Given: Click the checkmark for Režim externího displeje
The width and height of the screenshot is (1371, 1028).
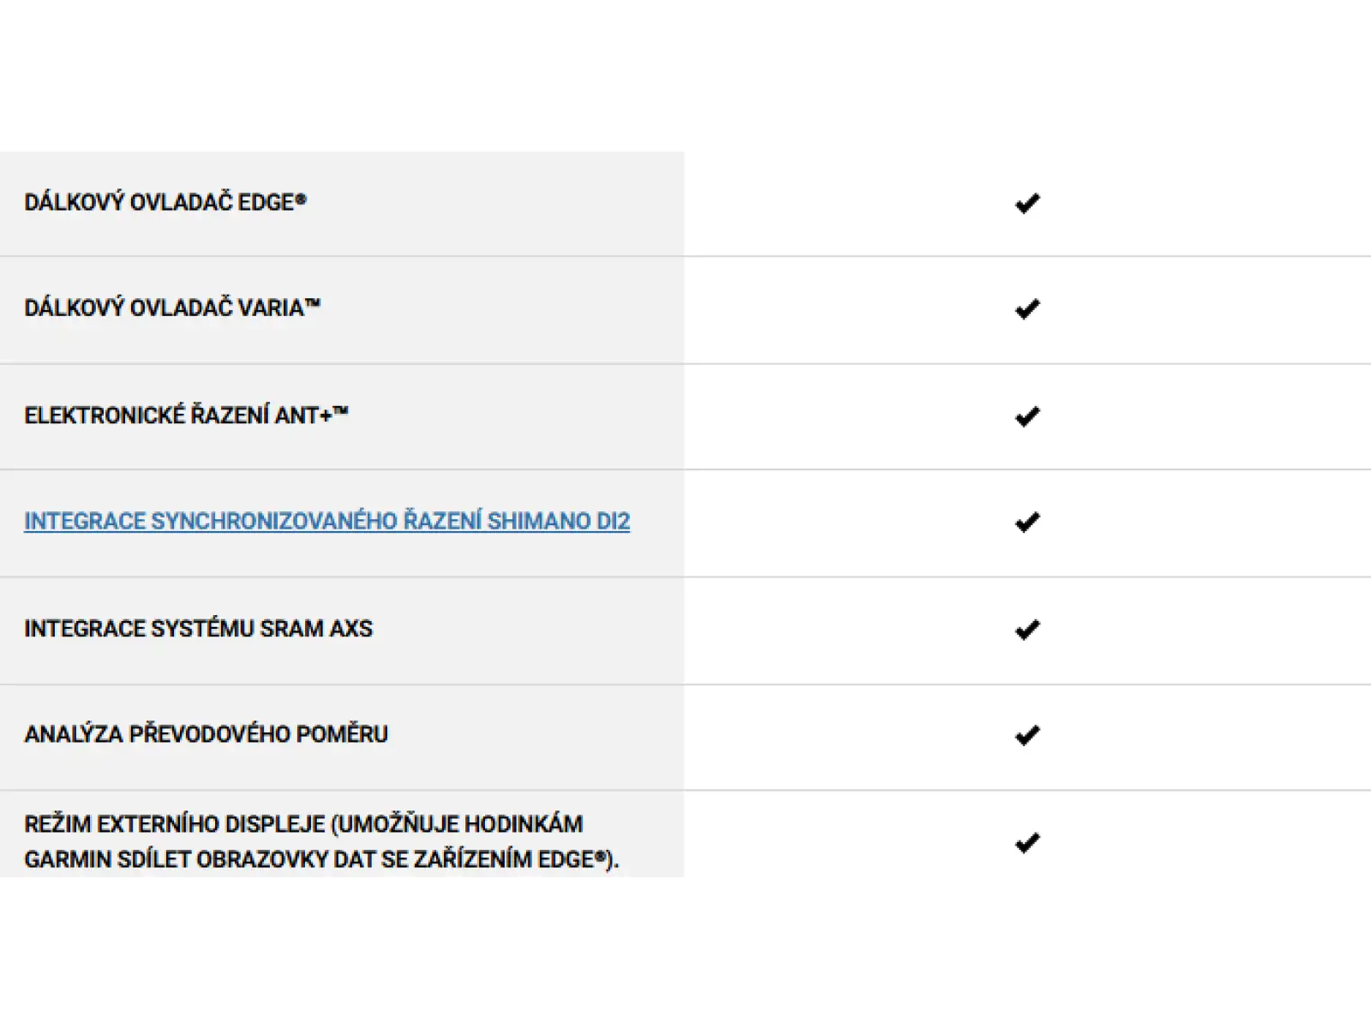Looking at the screenshot, I should tap(1027, 843).
